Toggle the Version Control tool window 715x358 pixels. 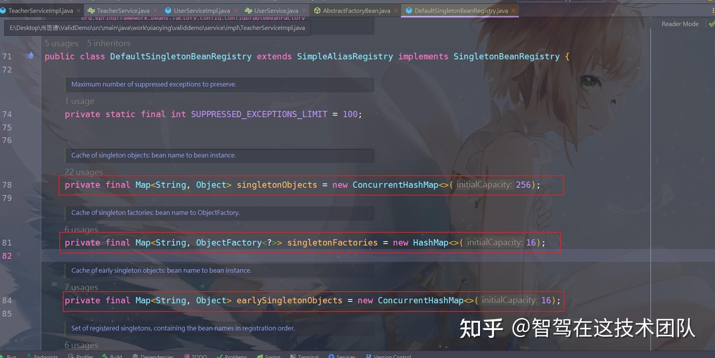[388, 356]
